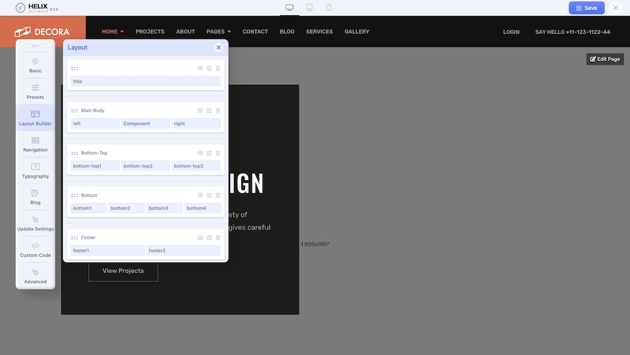This screenshot has height=355, width=630.
Task: Select the bottom-top1 column
Action: click(95, 166)
